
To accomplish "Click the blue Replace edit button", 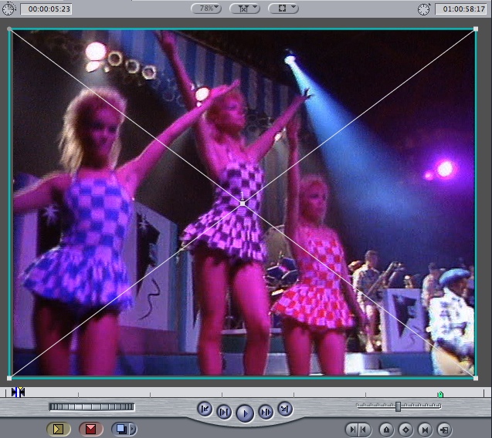I will (120, 429).
